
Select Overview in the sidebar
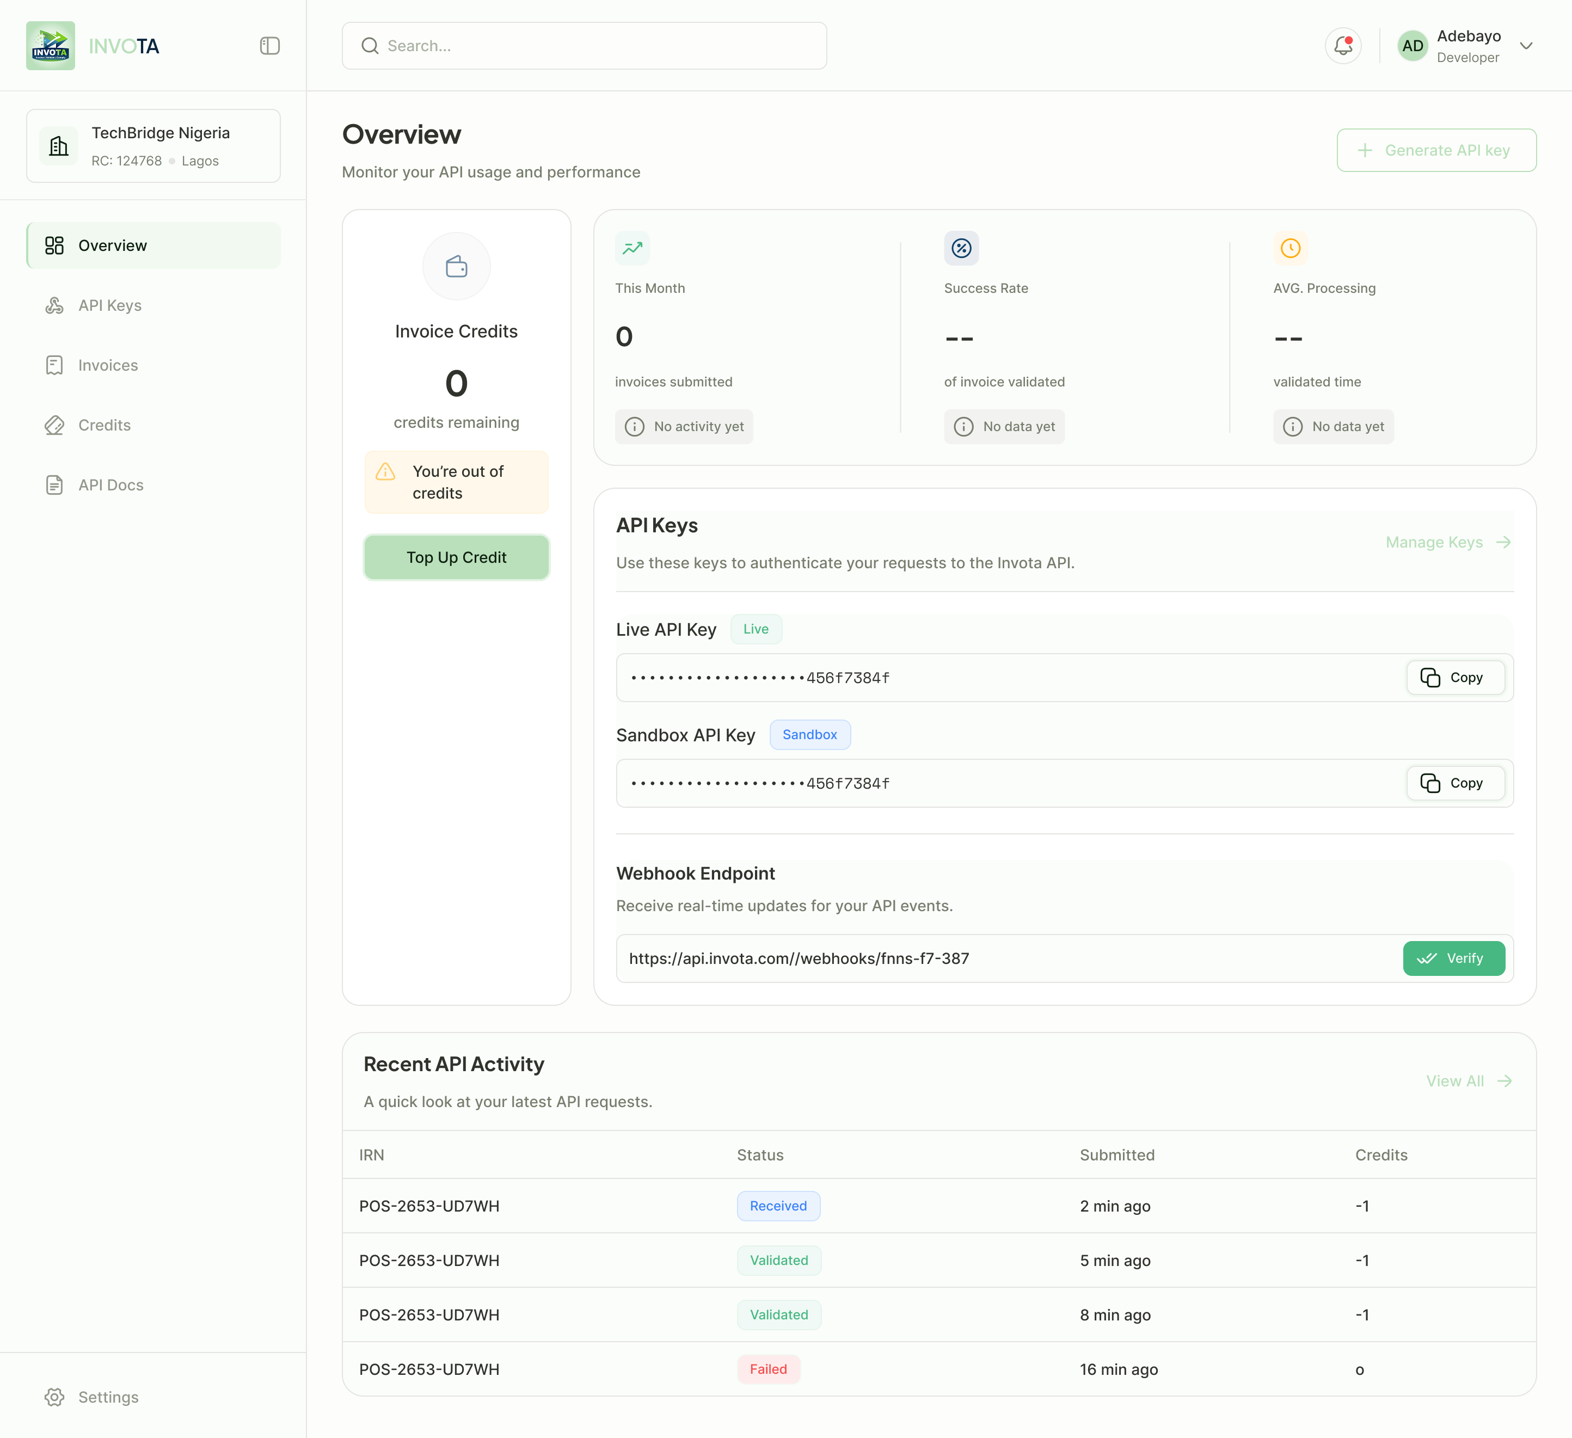(153, 245)
